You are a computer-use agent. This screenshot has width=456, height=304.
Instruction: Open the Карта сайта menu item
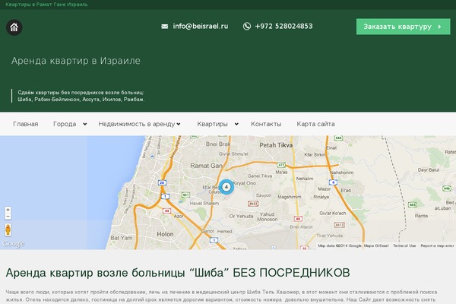click(x=315, y=124)
